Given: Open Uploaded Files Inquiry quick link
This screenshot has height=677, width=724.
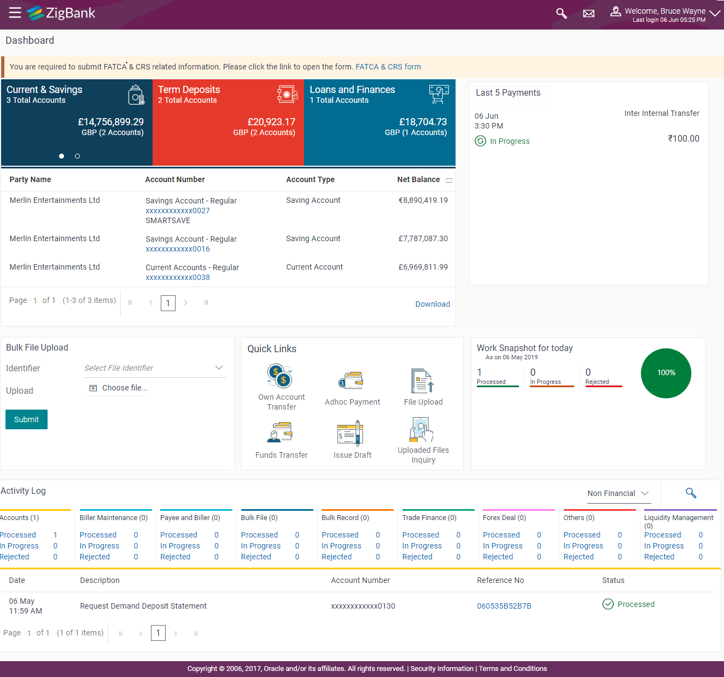Looking at the screenshot, I should (423, 441).
